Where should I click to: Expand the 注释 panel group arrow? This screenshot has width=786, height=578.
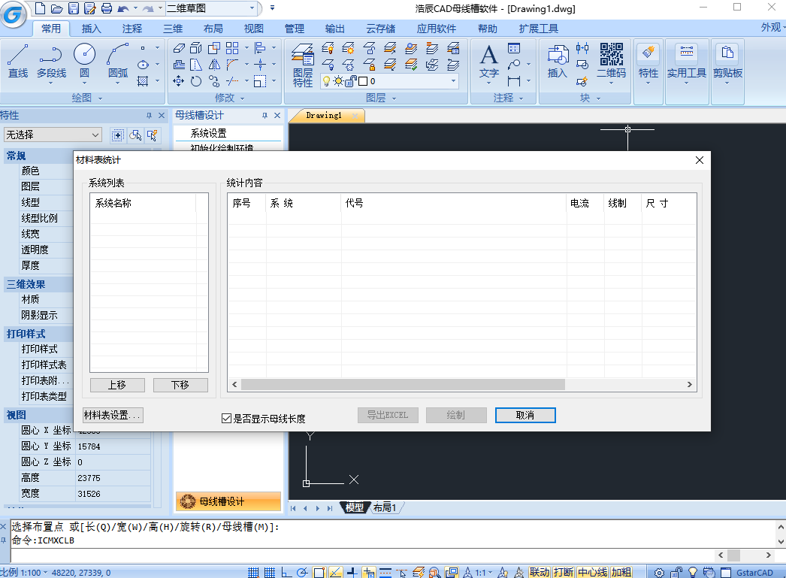coord(521,98)
